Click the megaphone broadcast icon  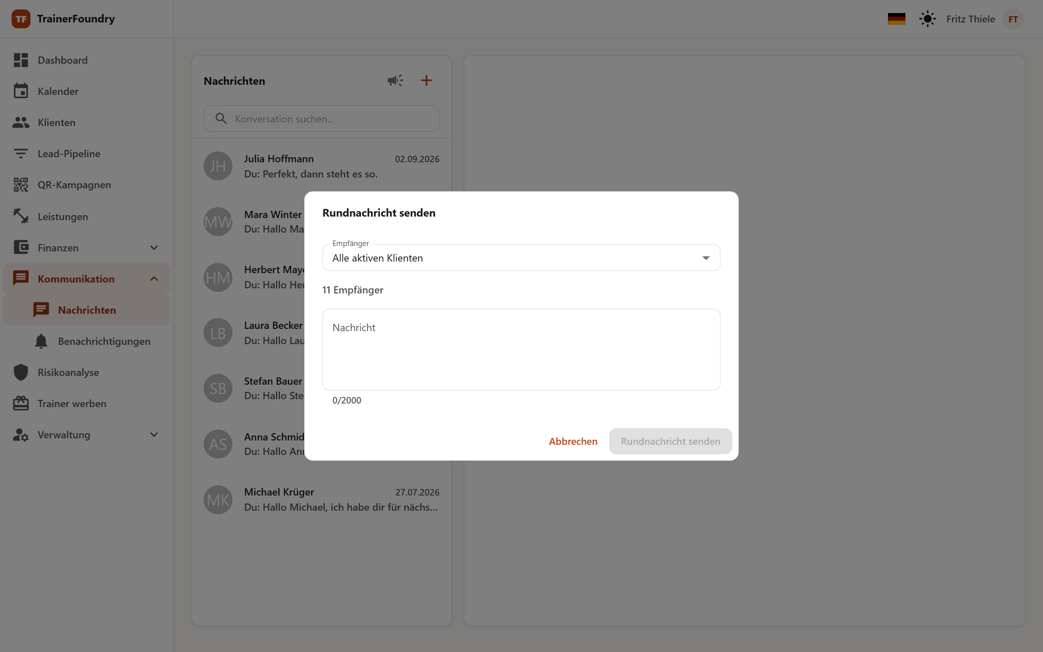(x=395, y=81)
